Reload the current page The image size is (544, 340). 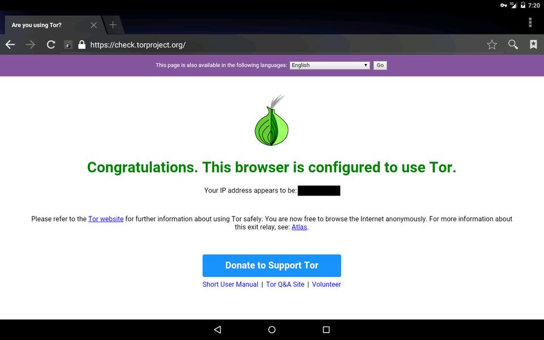pyautogui.click(x=51, y=44)
